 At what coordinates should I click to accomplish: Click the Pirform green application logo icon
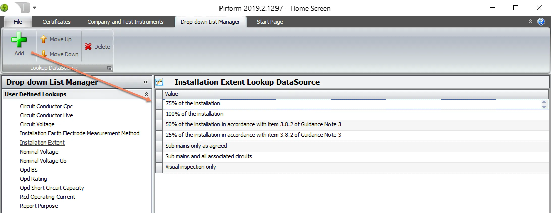[4, 8]
